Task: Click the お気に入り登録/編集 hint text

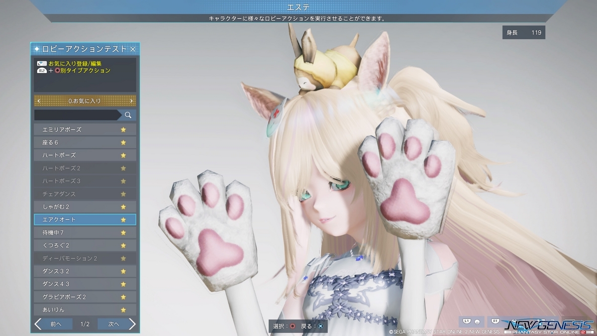Action: click(75, 64)
